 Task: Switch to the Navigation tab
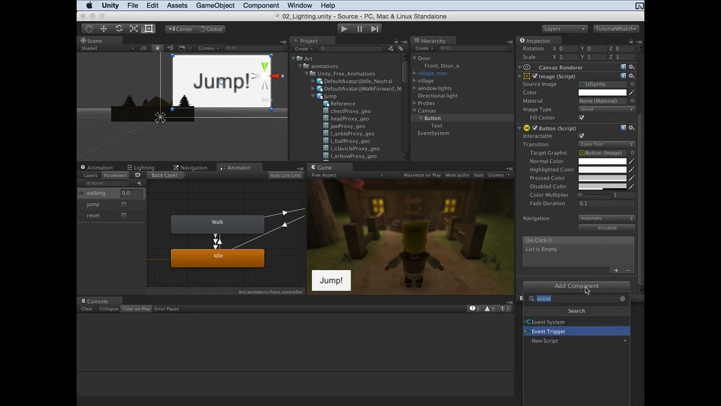(x=190, y=167)
